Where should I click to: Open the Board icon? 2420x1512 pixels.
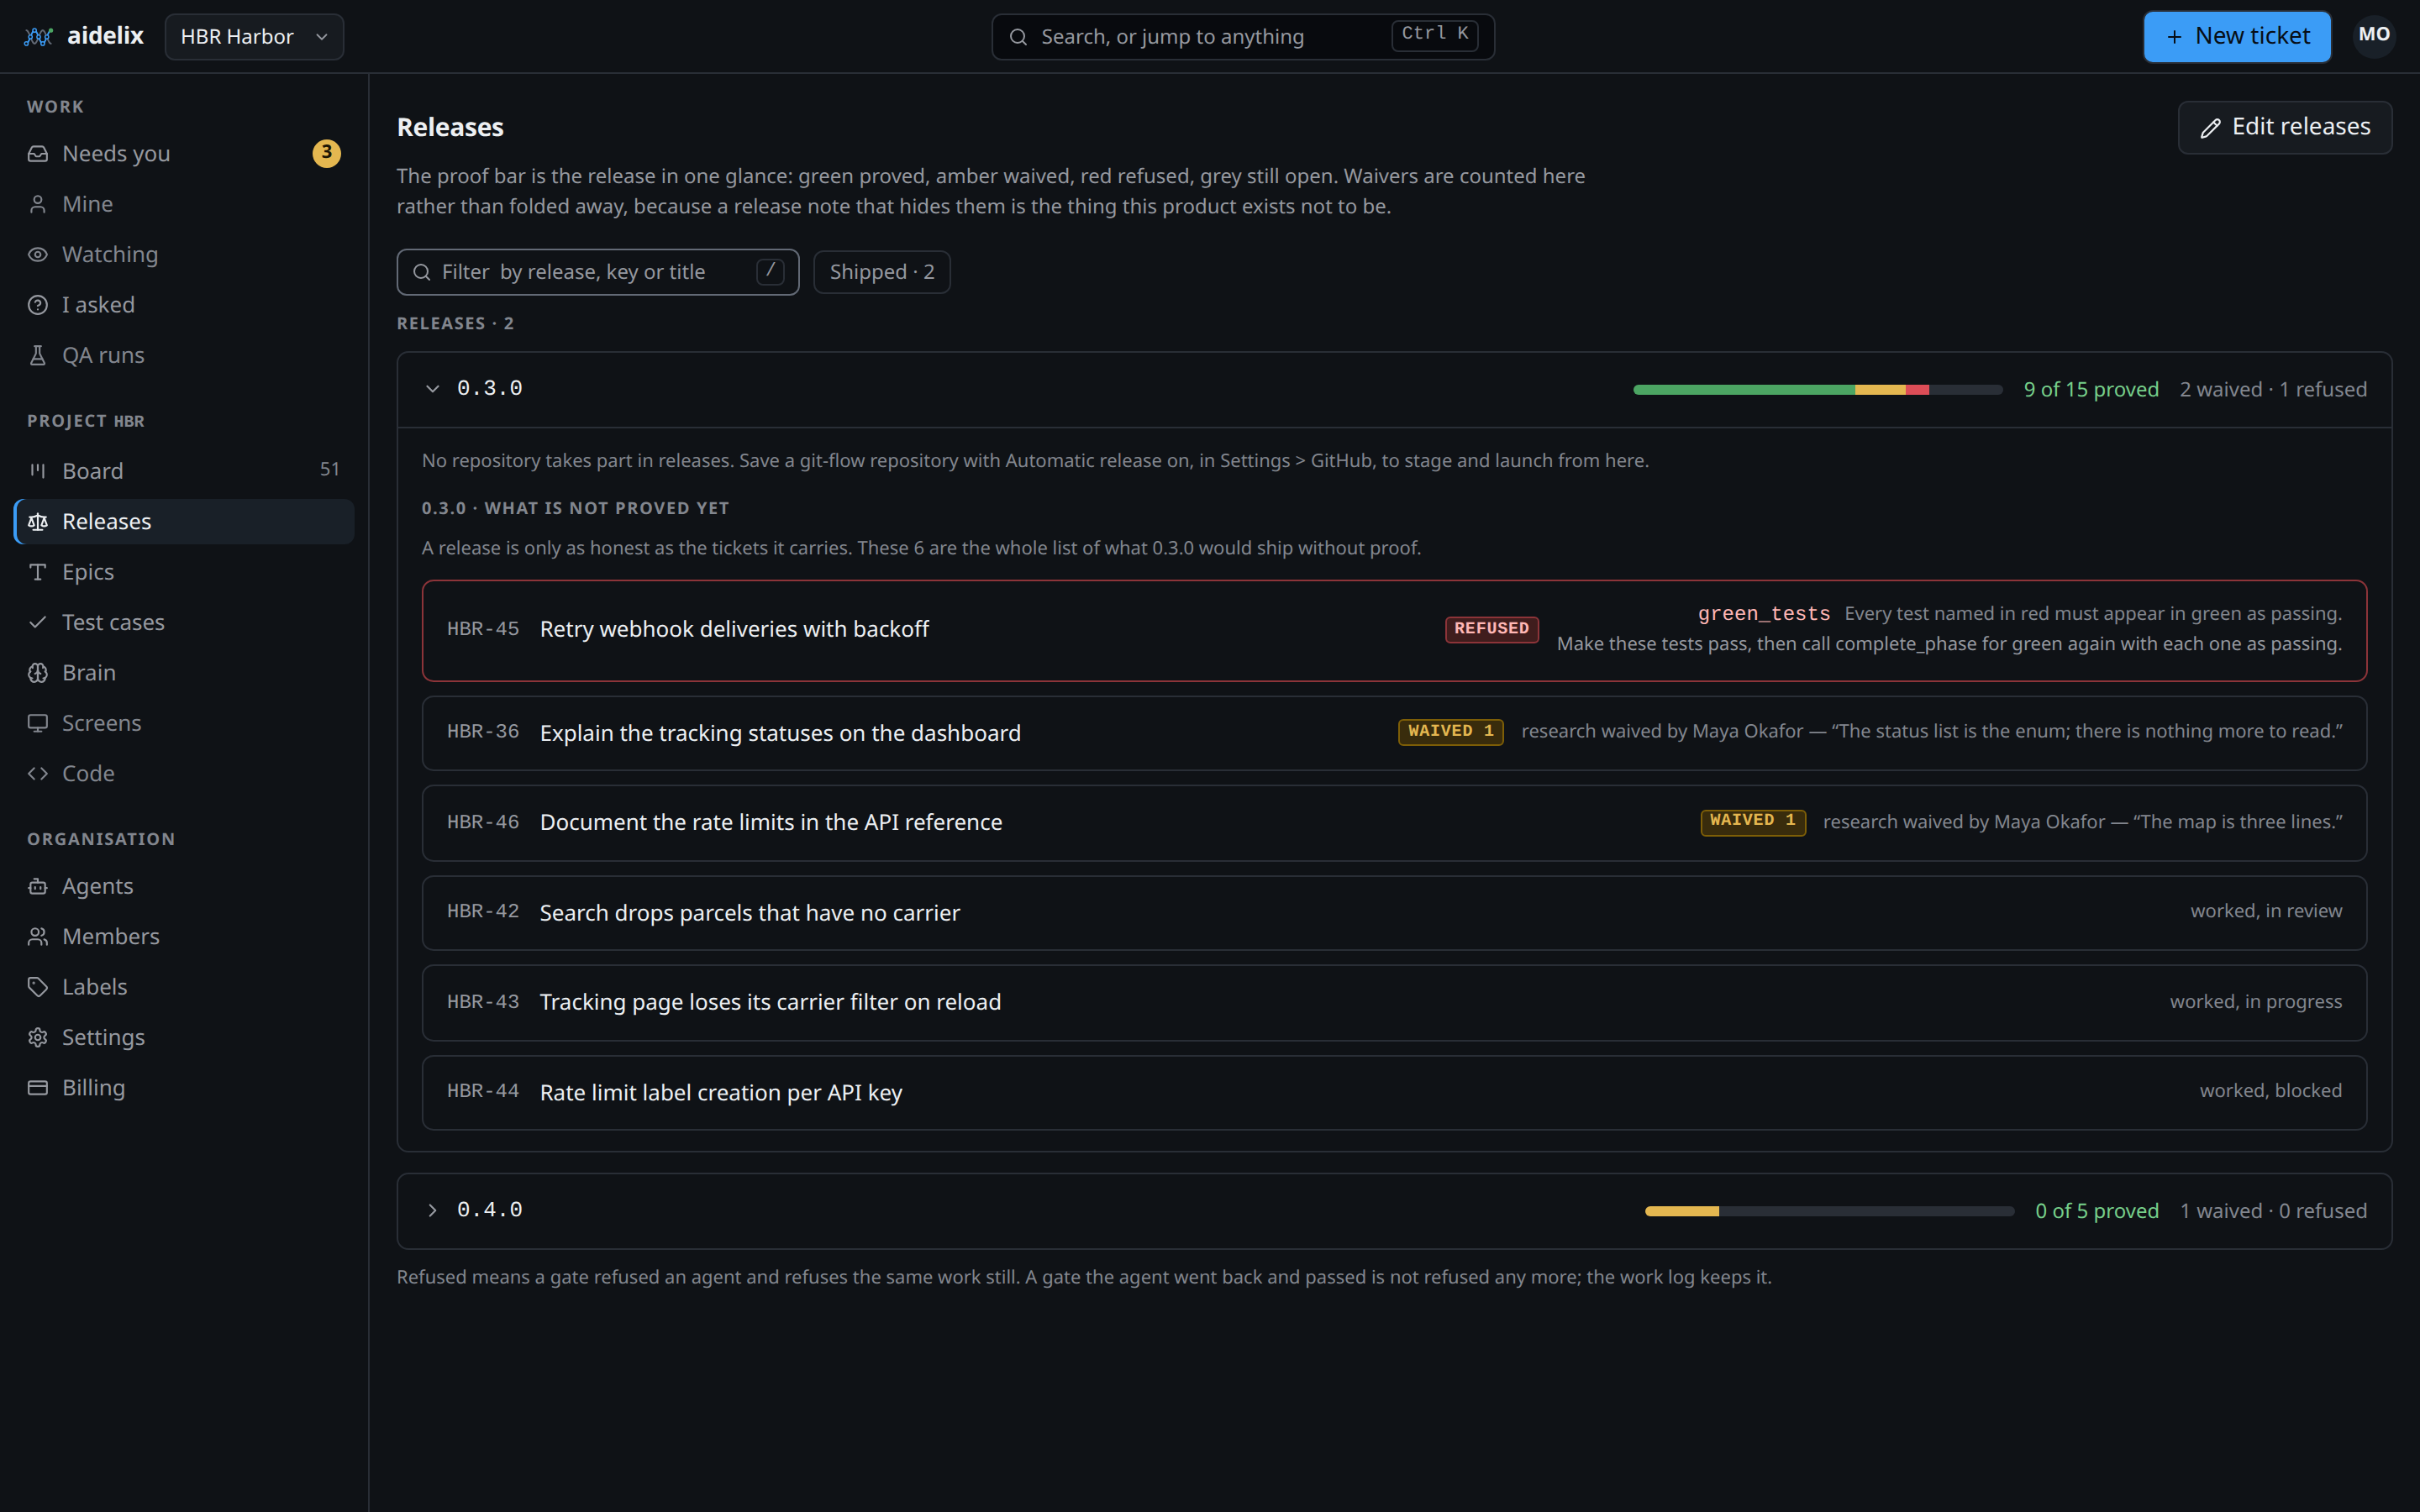38,471
